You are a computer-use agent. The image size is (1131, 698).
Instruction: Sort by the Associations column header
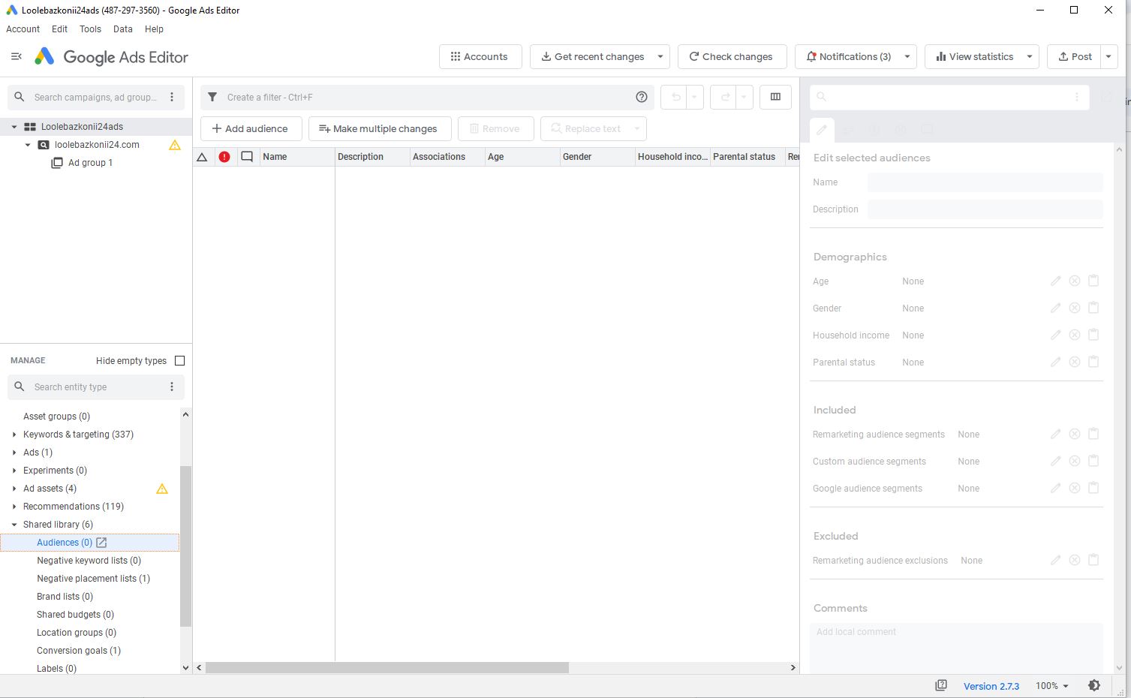(x=447, y=157)
